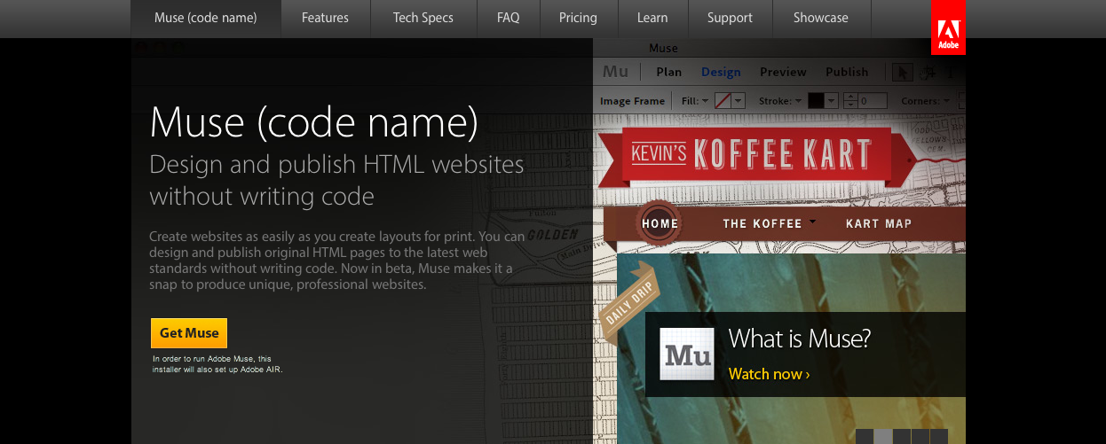Select the arrow Selection tool in Muse toolbar
This screenshot has width=1106, height=444.
[902, 73]
